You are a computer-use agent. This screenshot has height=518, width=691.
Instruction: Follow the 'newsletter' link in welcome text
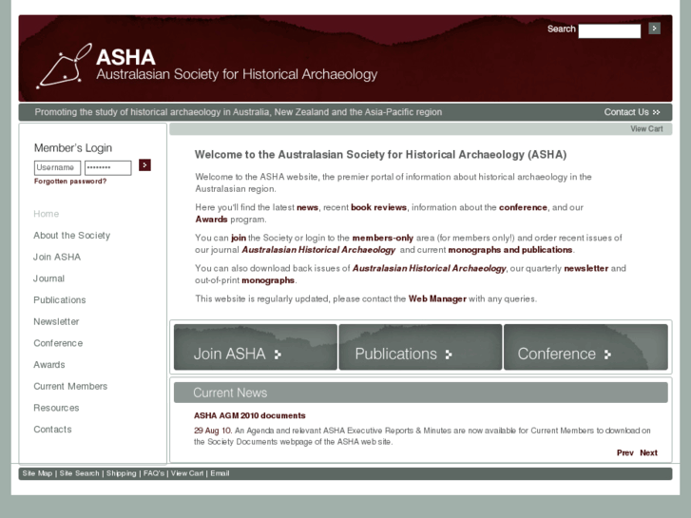586,268
